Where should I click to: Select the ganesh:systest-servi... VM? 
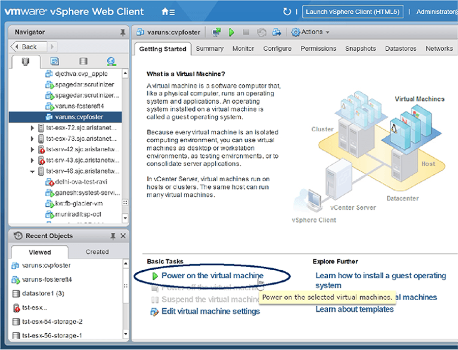pyautogui.click(x=88, y=193)
